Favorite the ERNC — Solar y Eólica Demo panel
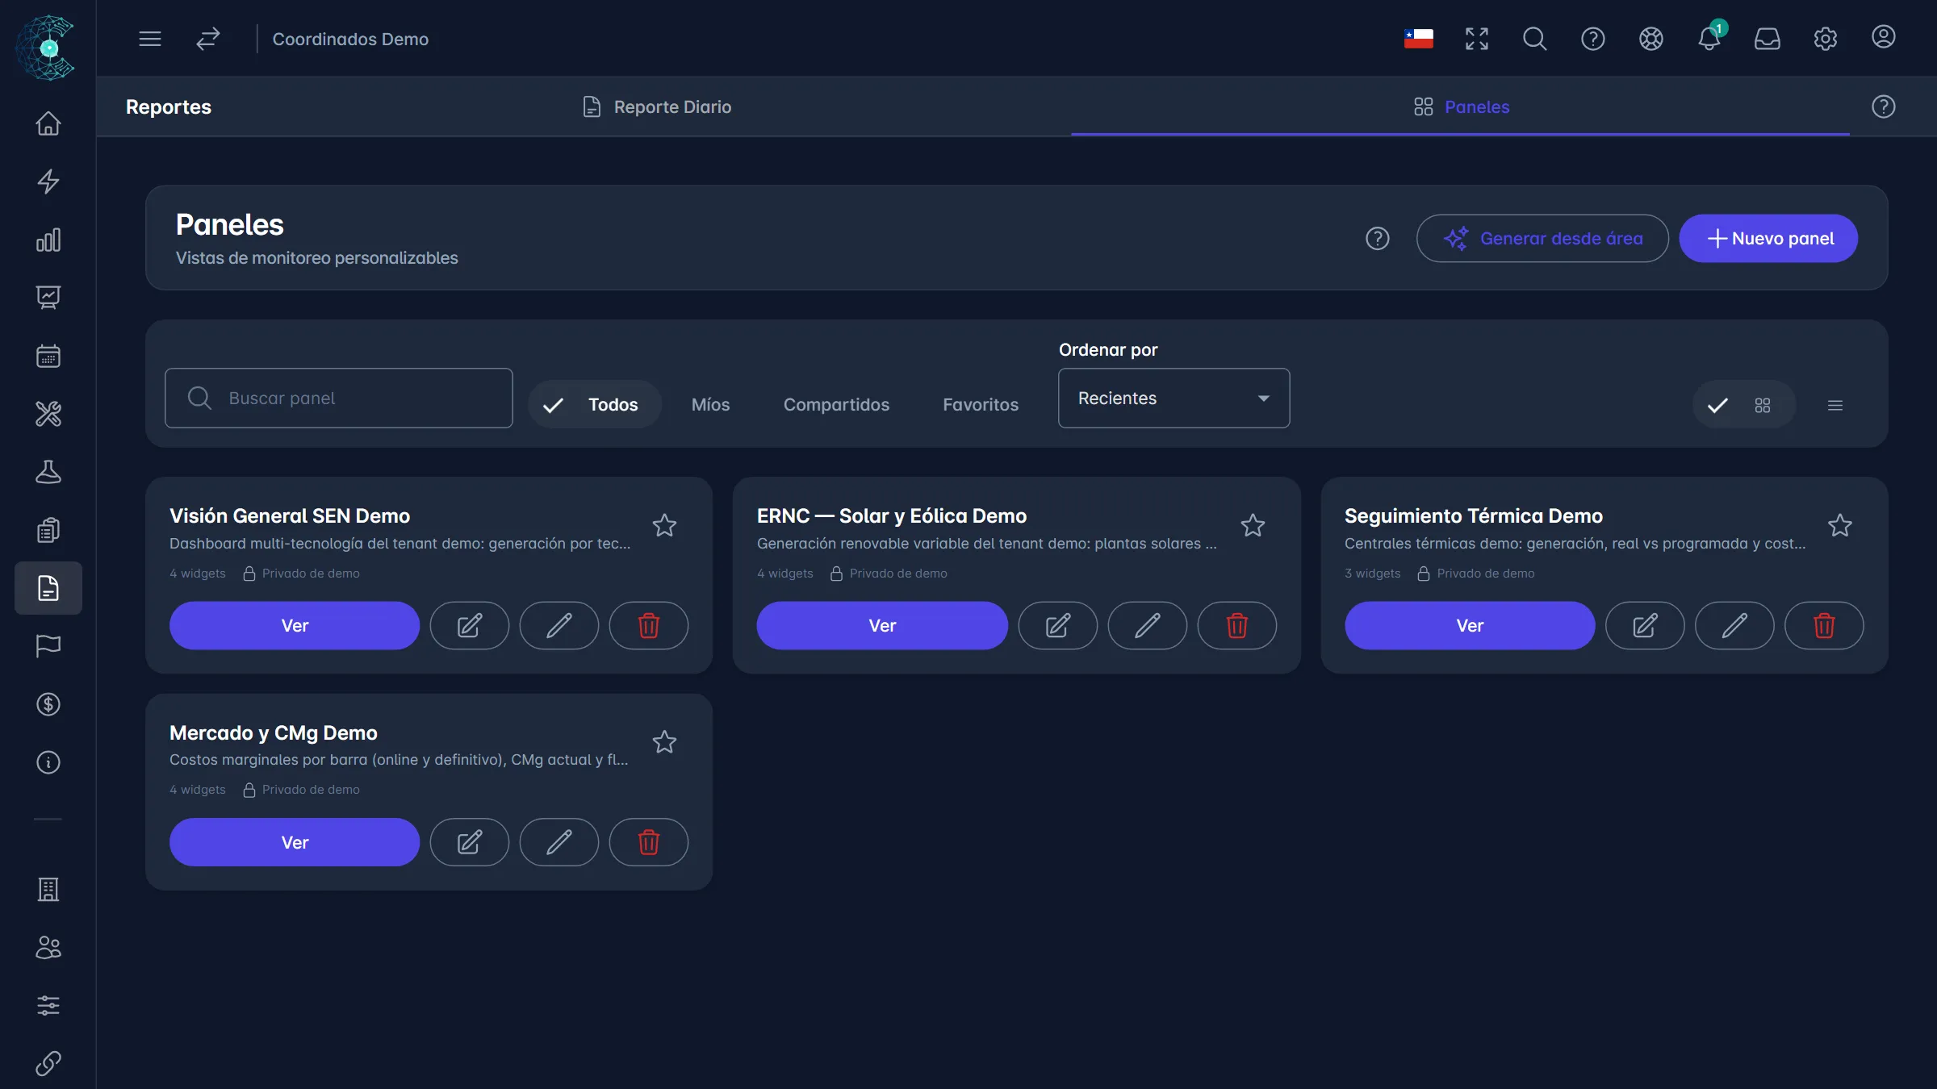 (1253, 526)
